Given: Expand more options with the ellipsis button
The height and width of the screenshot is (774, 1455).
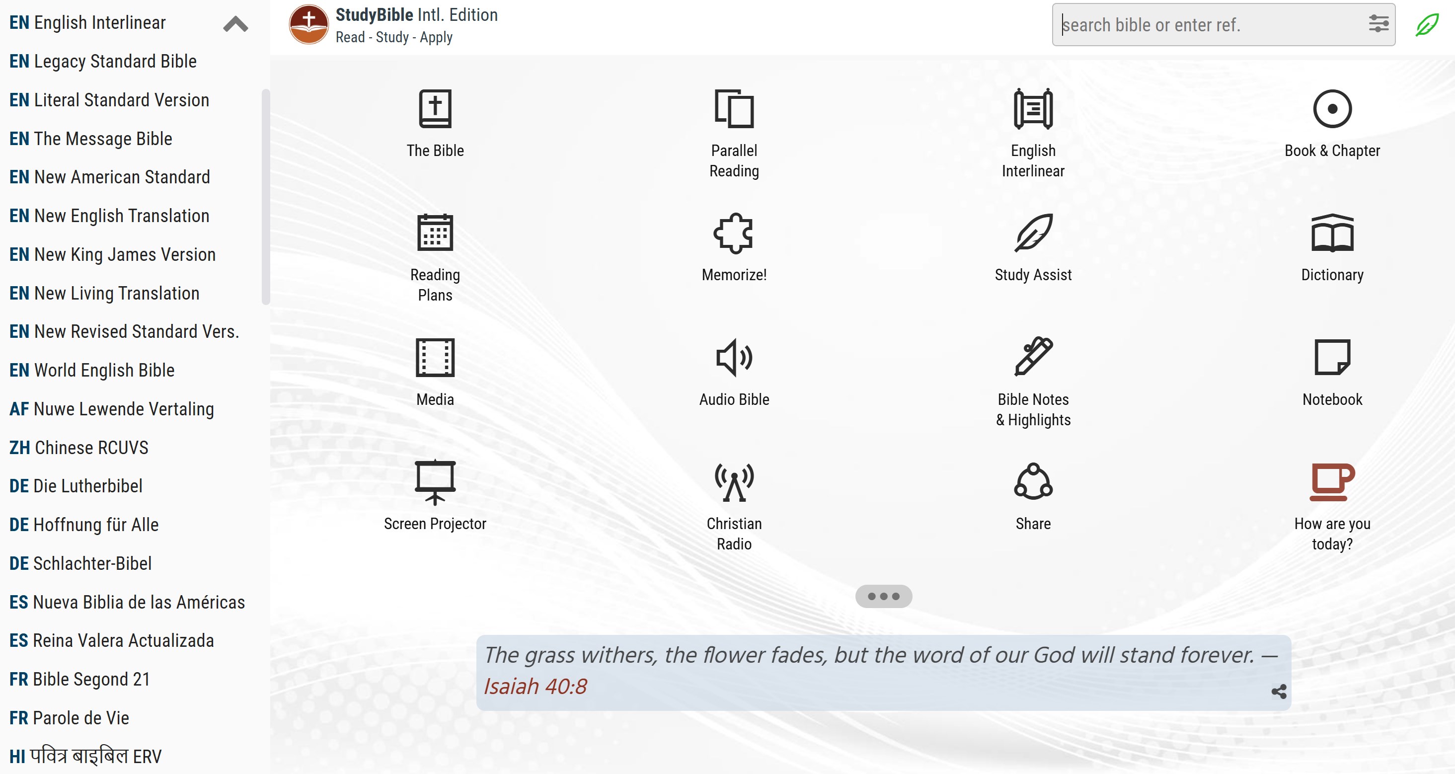Looking at the screenshot, I should coord(883,596).
